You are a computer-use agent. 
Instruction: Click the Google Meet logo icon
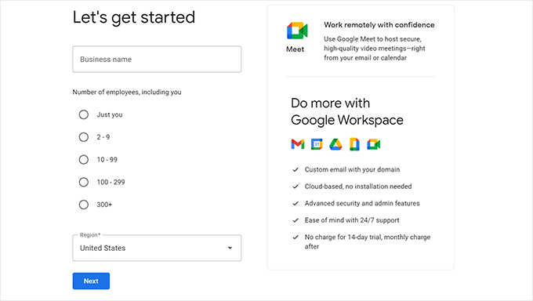click(297, 31)
